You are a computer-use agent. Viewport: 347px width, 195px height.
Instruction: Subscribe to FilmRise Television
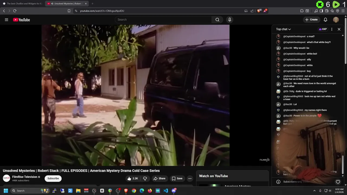53,178
